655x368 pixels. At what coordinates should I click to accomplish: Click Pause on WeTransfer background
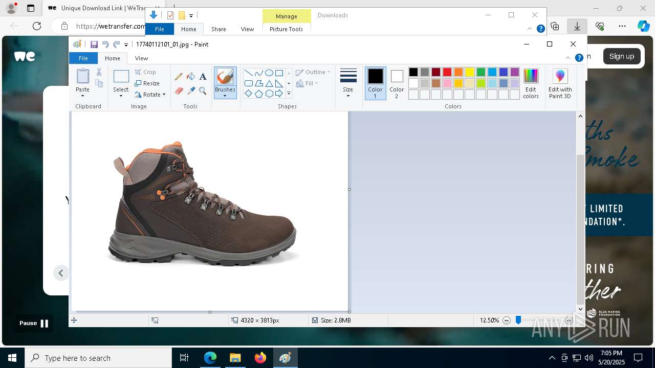pos(34,323)
